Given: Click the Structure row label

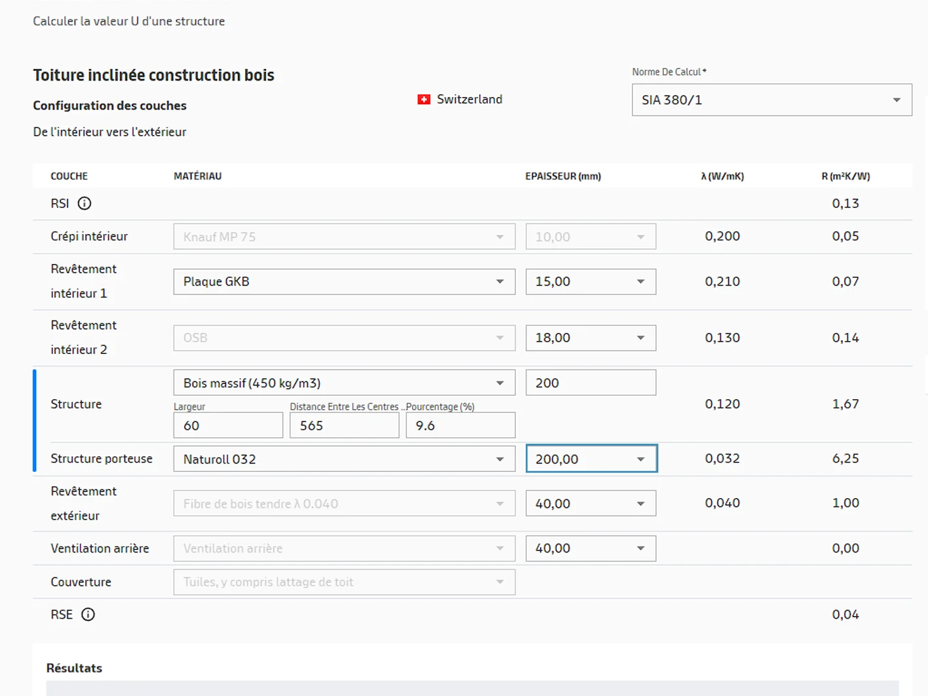Looking at the screenshot, I should point(76,404).
